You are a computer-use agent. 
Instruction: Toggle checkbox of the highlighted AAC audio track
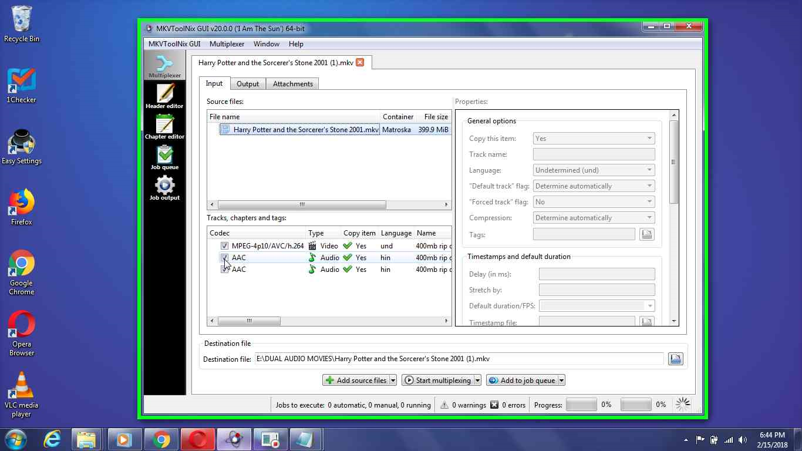coord(224,258)
